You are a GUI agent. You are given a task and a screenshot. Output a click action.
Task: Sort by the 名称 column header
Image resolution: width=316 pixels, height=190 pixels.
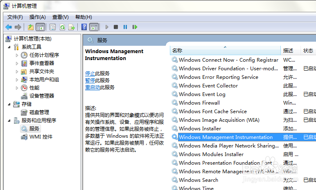click(225, 51)
